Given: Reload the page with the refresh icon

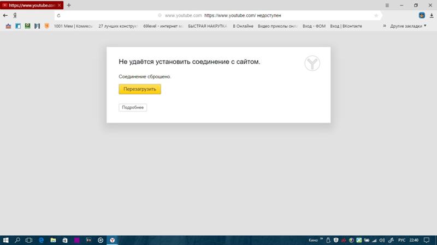Looking at the screenshot, I should pos(58,16).
